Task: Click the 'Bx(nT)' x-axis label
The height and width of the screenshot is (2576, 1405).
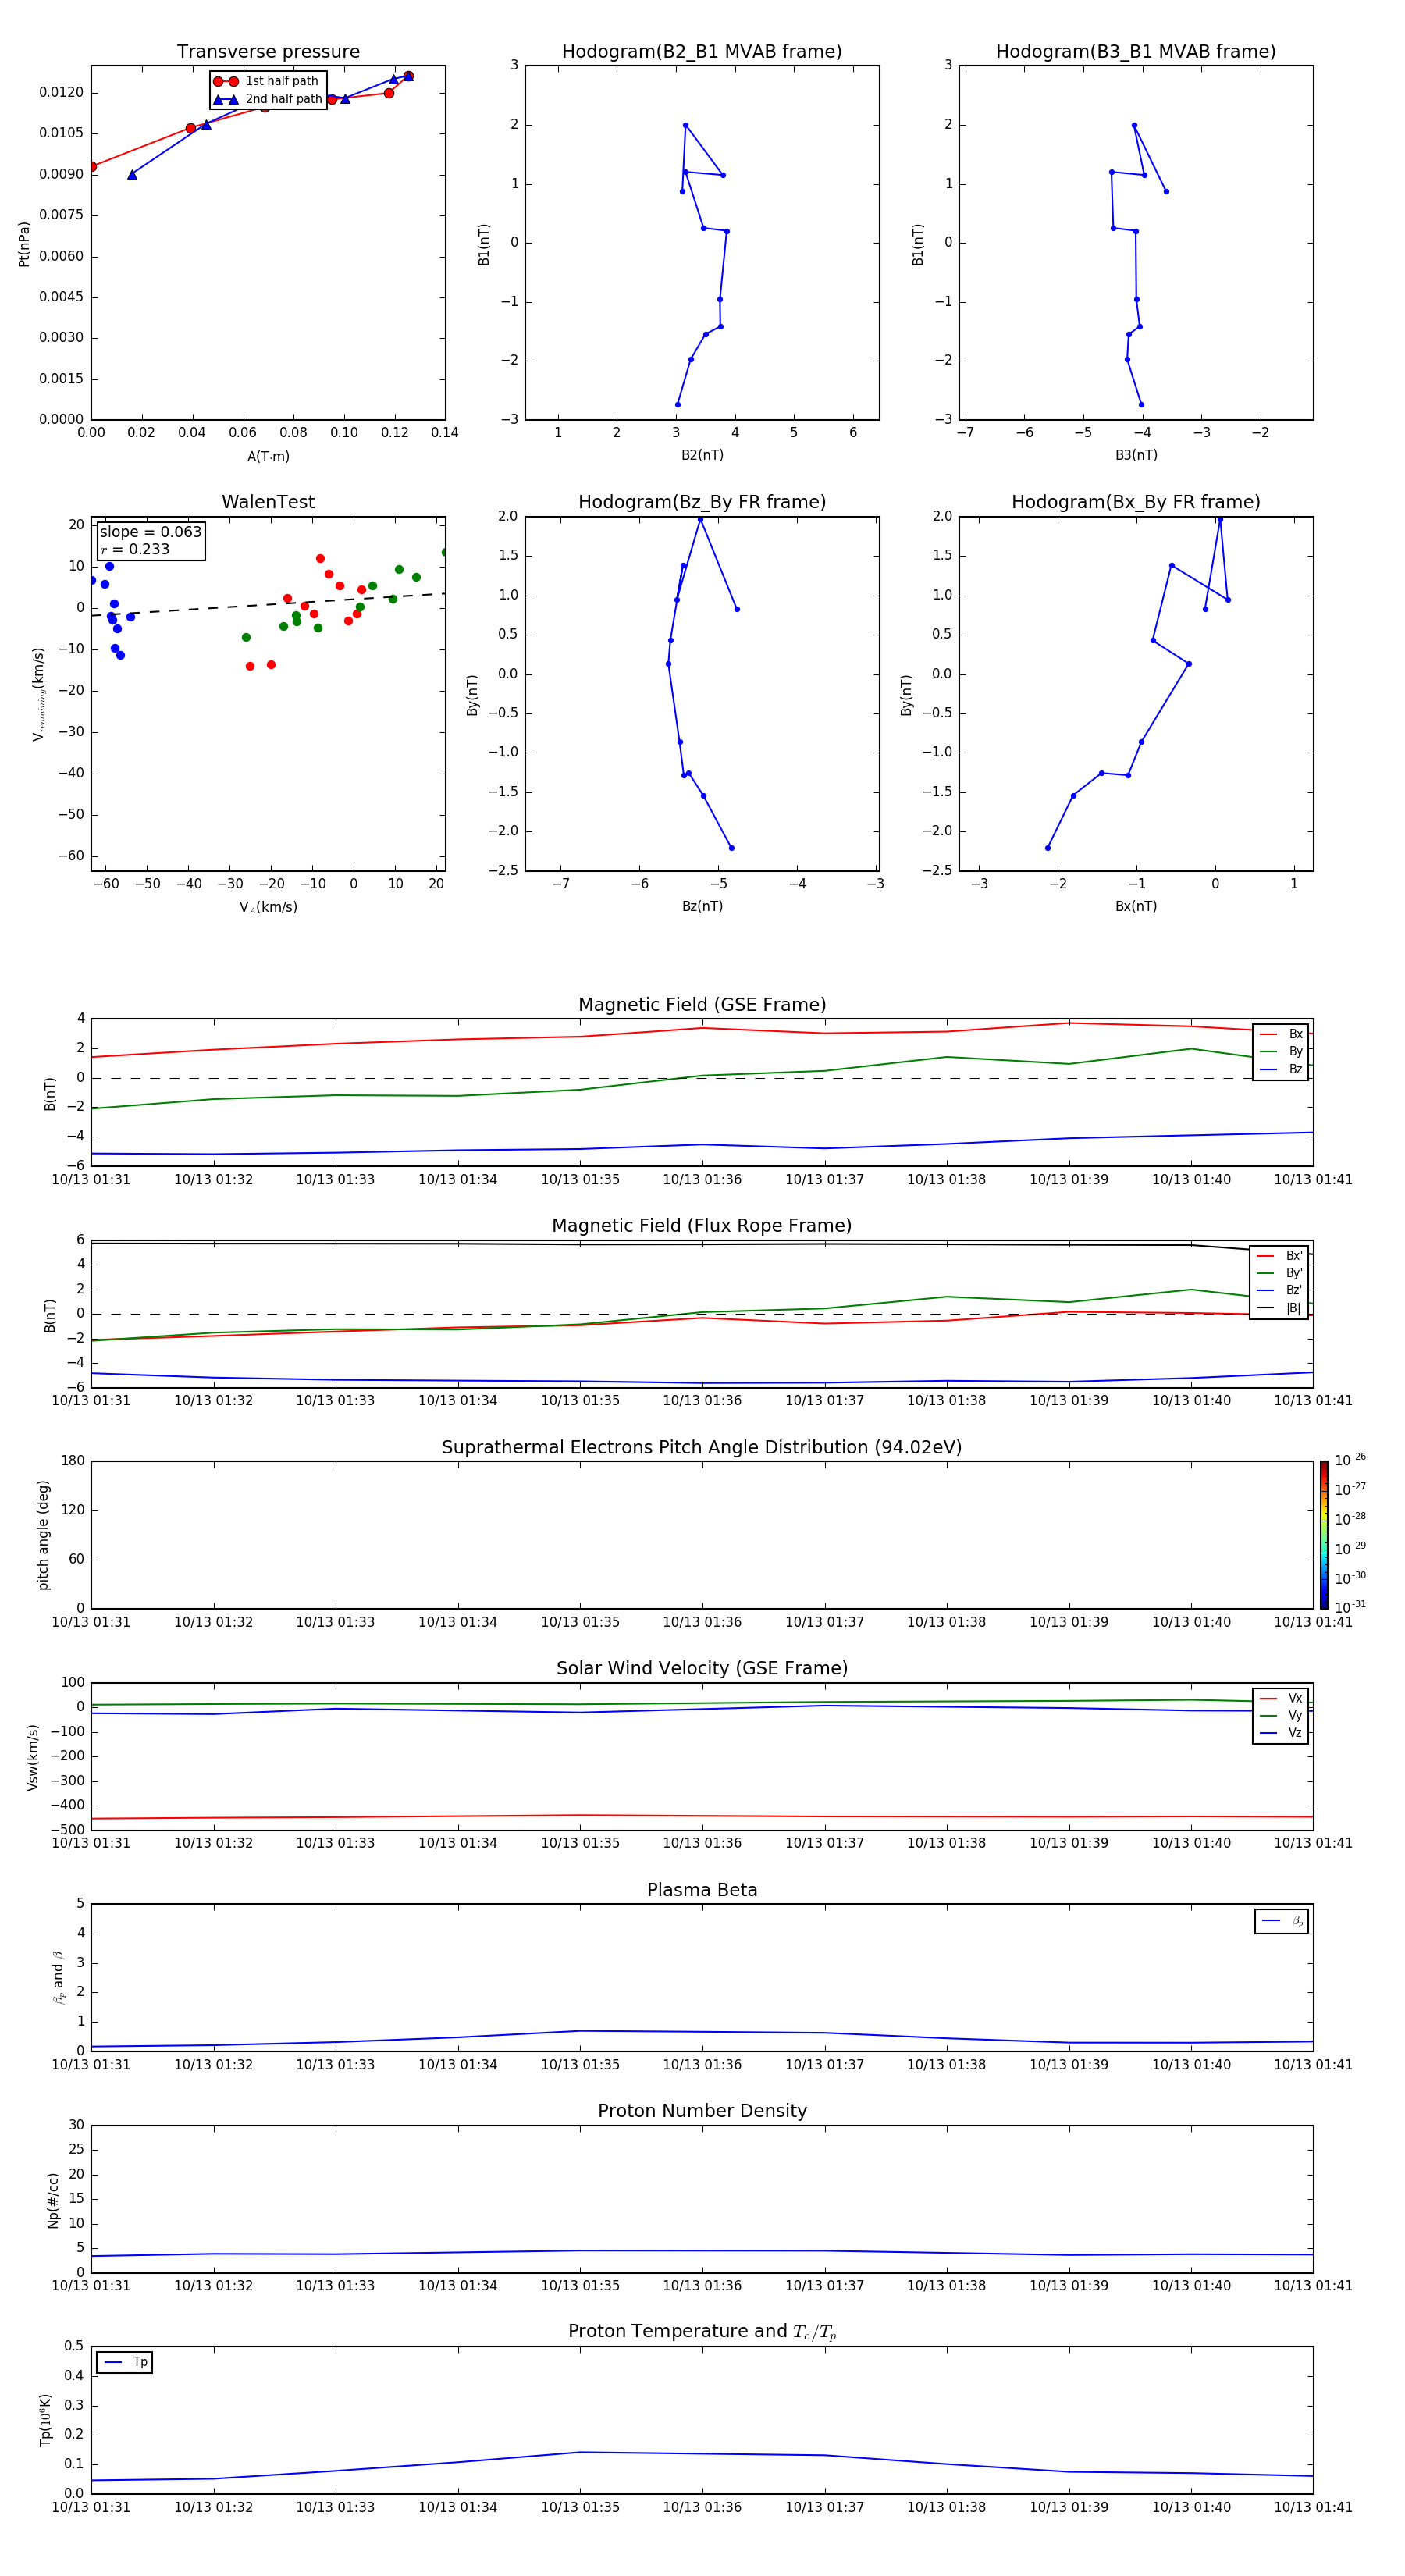Action: click(1136, 906)
